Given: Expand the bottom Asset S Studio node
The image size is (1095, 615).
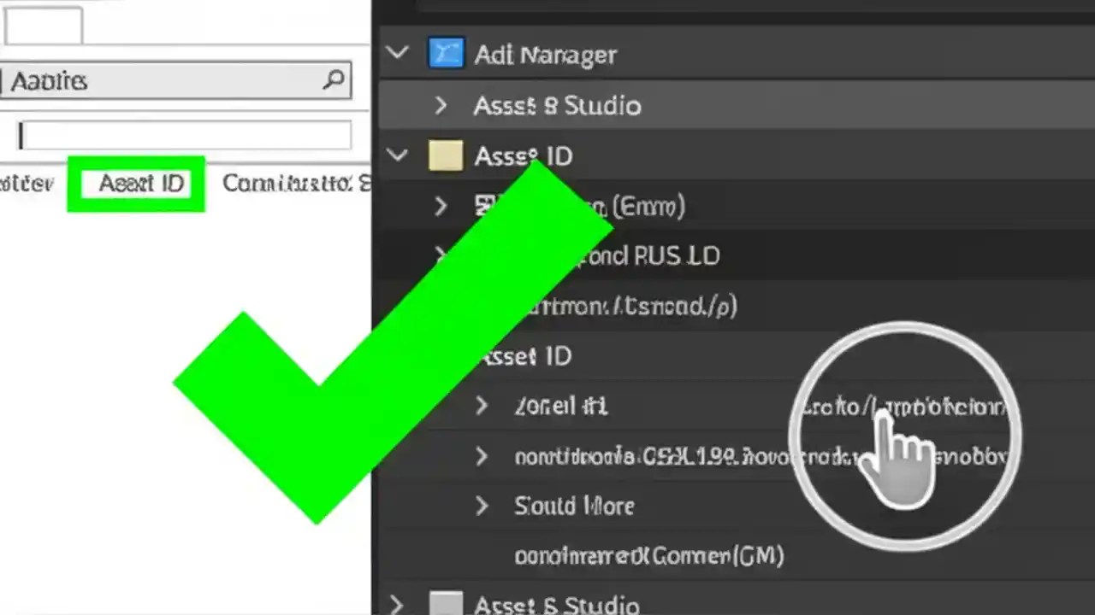Looking at the screenshot, I should click(396, 604).
